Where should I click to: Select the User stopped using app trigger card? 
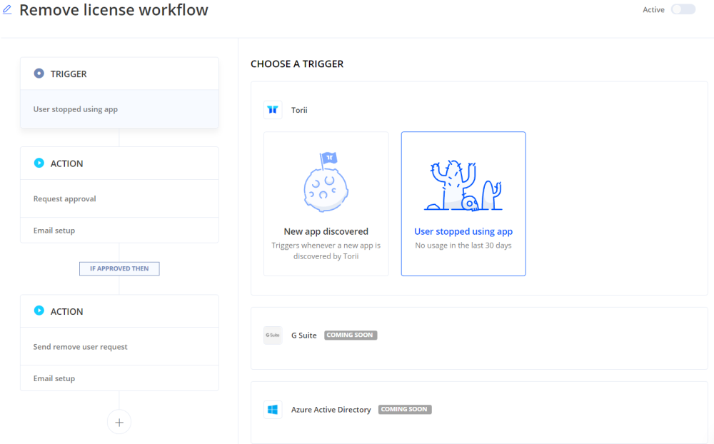pos(463,203)
